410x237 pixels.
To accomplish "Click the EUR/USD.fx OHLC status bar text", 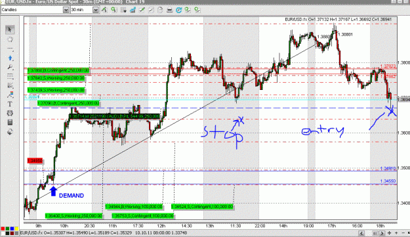I will pos(104,233).
